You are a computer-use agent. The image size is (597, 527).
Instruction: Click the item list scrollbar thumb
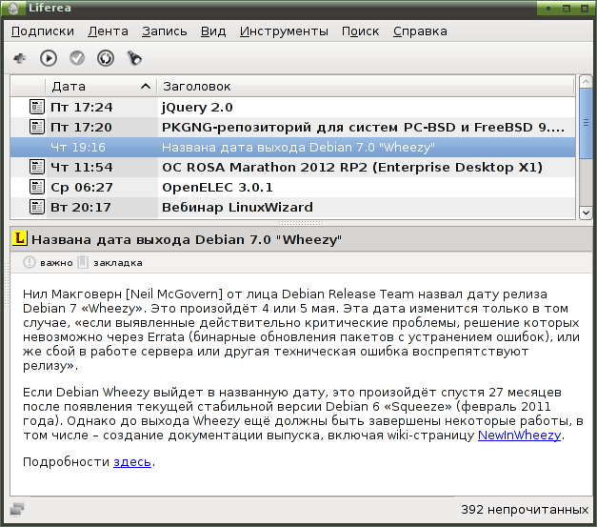point(586,123)
